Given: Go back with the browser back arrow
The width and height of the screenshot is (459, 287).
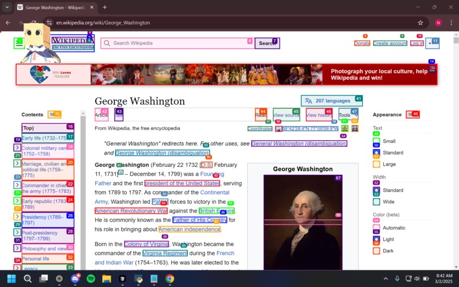Looking at the screenshot, I should tap(8, 23).
